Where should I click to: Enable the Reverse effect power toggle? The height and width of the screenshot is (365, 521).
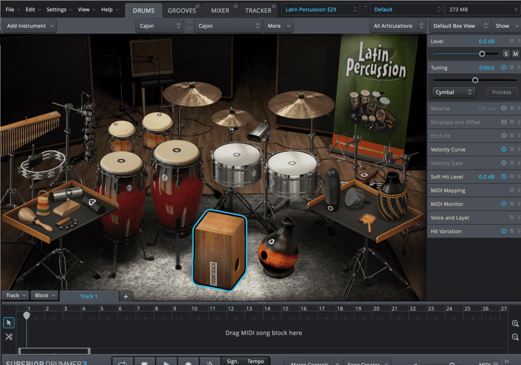coord(504,108)
